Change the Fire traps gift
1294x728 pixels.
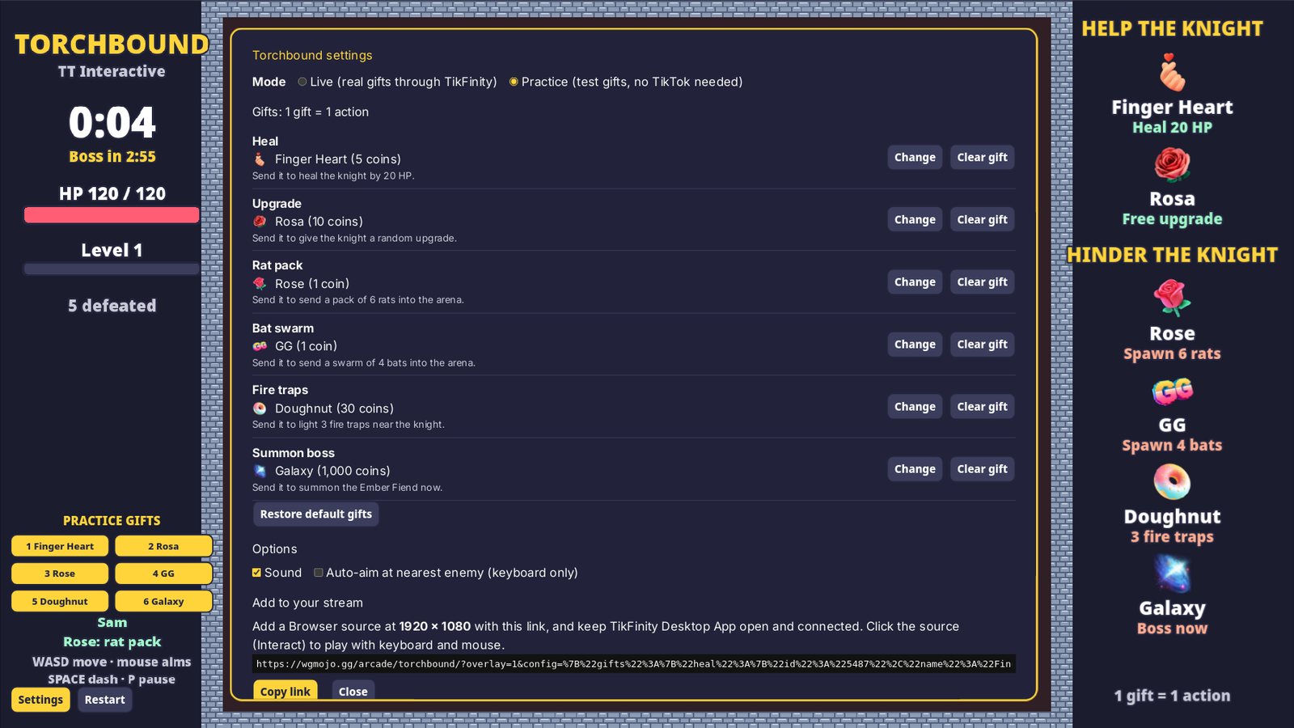tap(915, 407)
